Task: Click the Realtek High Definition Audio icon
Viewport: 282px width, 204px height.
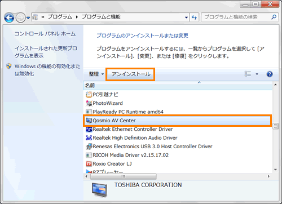Action: pos(89,138)
